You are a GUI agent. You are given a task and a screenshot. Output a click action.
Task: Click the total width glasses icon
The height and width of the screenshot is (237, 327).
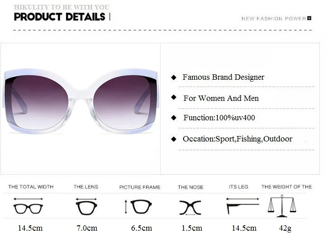28,206
